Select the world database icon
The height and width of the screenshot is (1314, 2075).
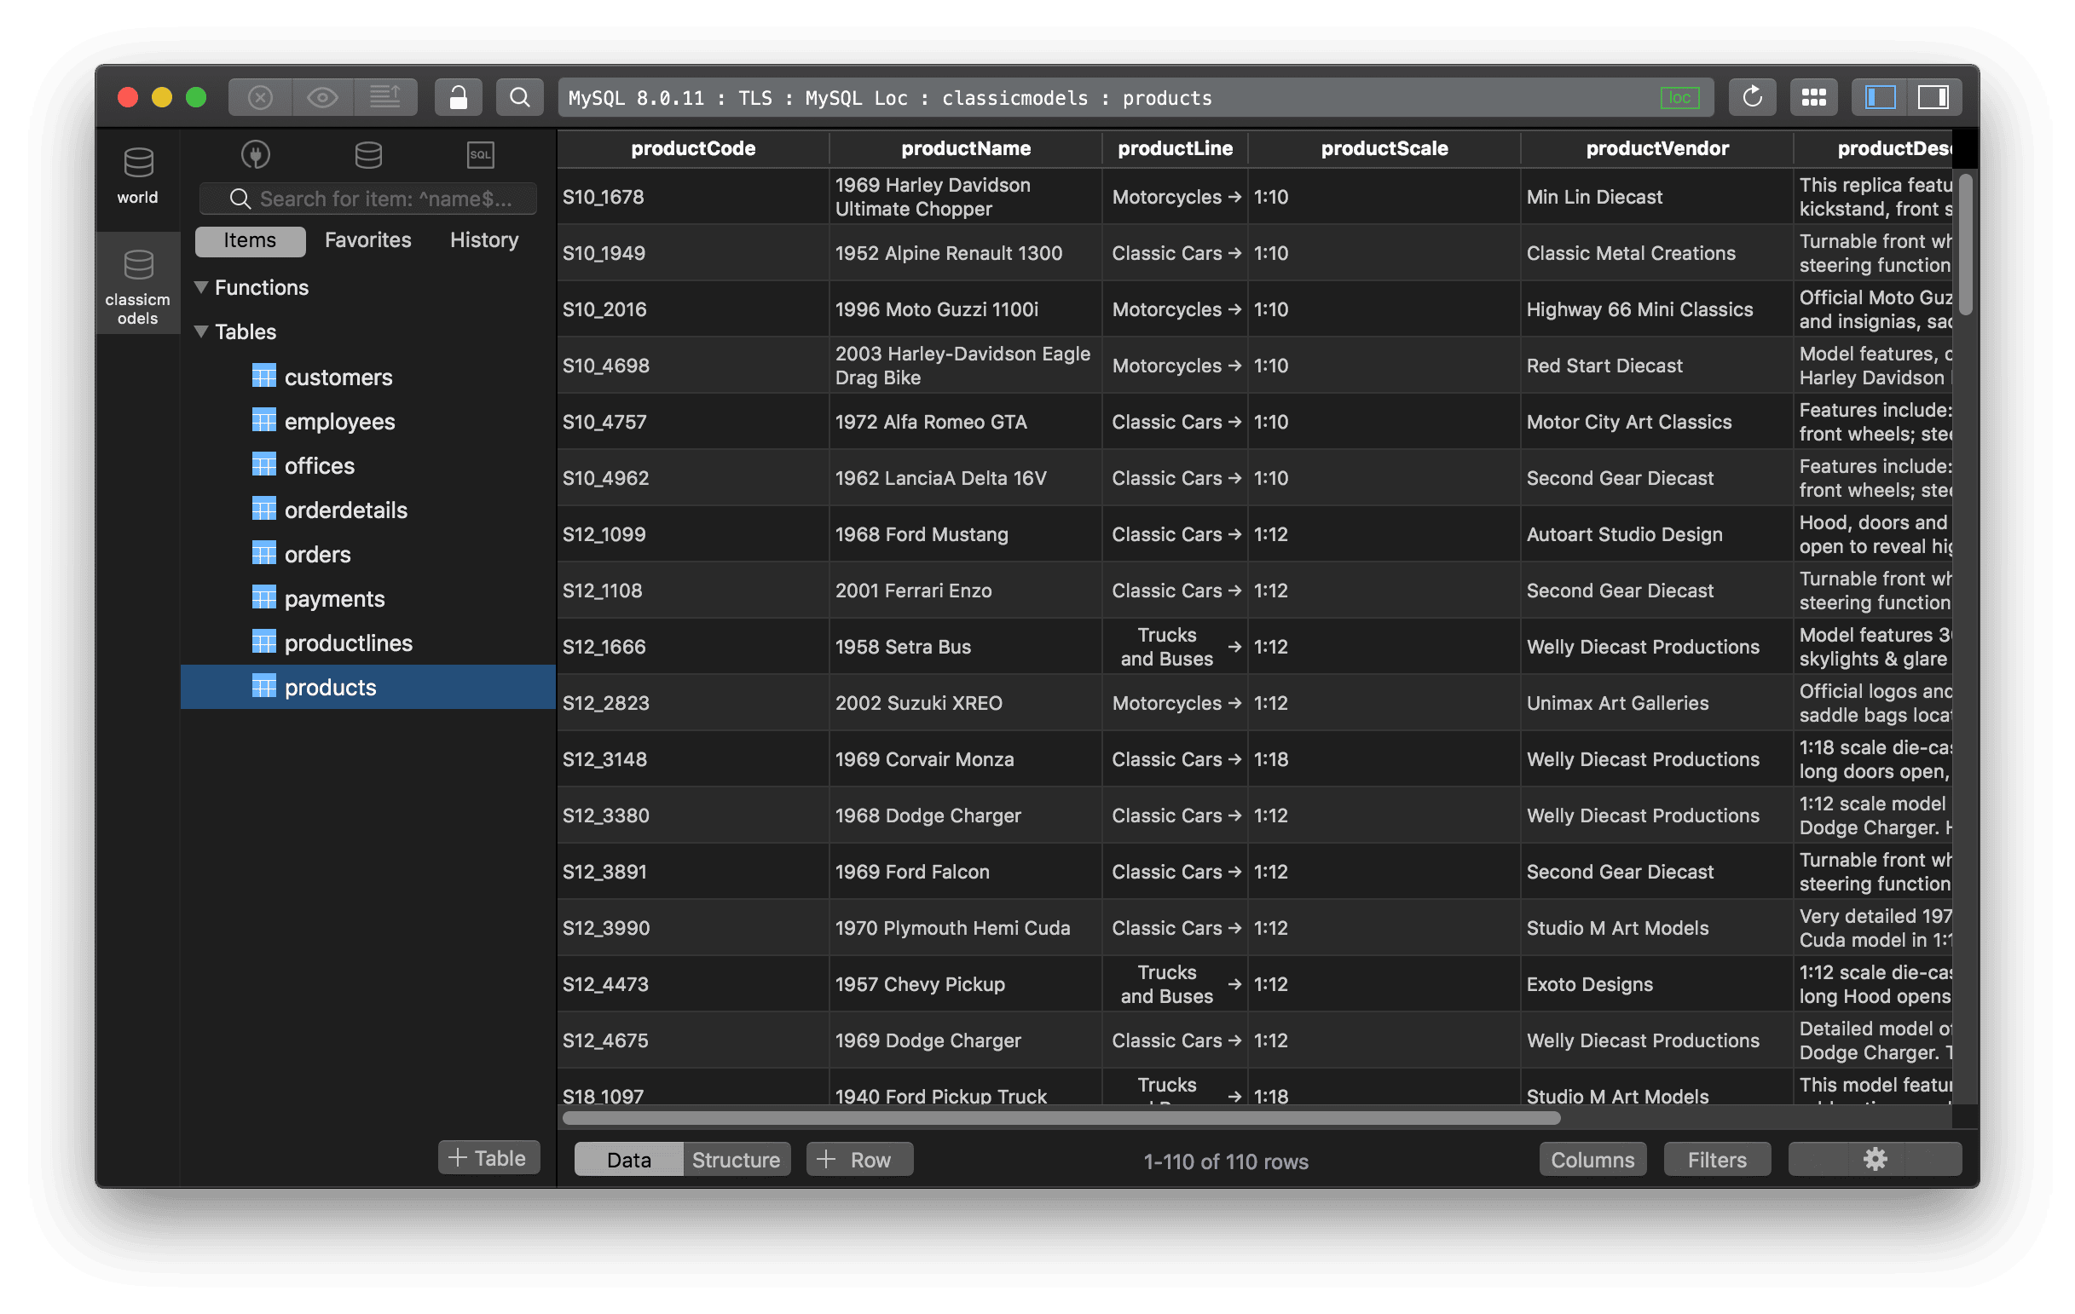tap(138, 176)
